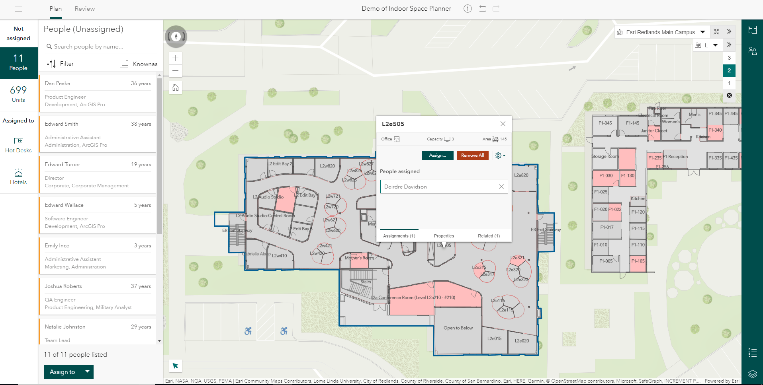Open the gear settings menu in L2e505 popup

coord(500,155)
